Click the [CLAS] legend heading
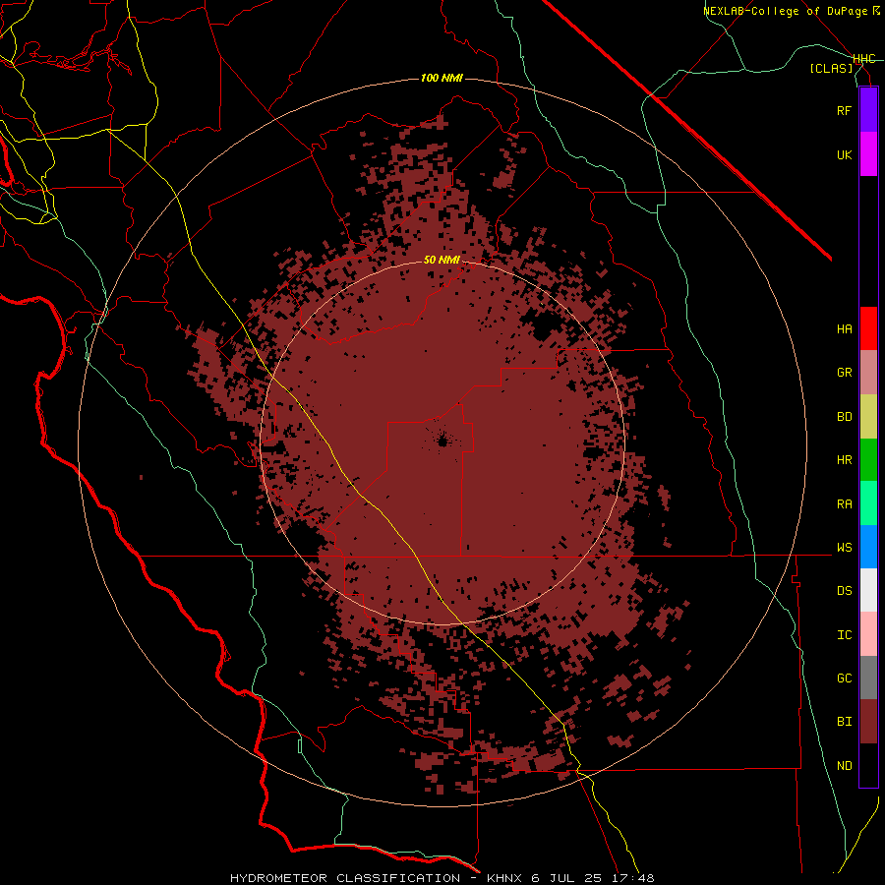 (831, 68)
